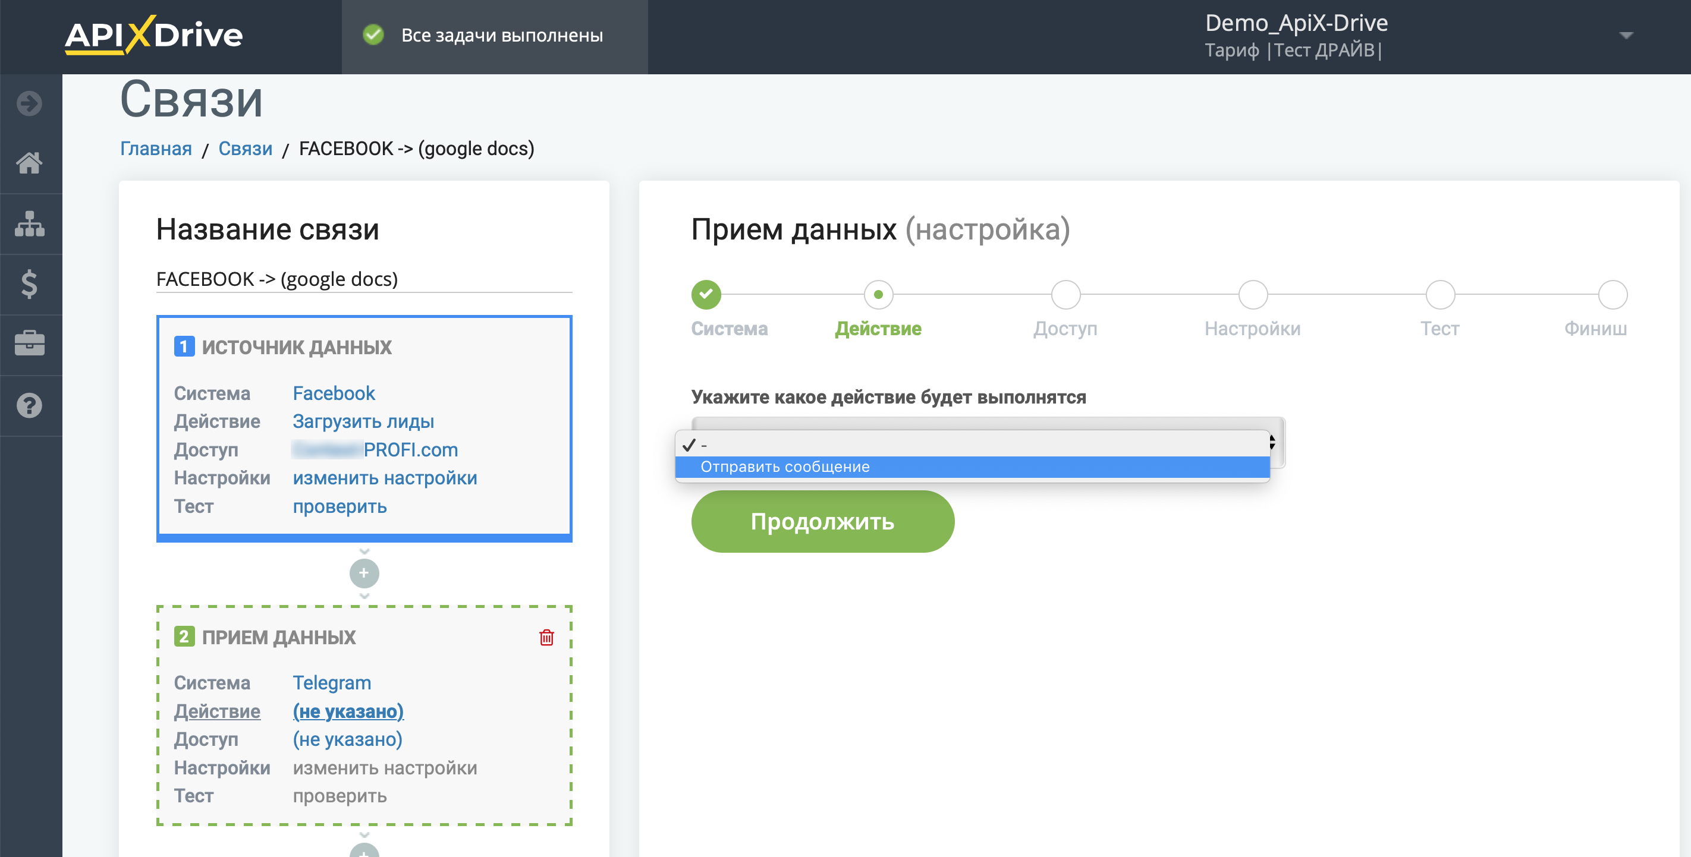
Task: Click the number 1 badge of ИСТОЧНИК ДАННЫХ
Action: 184,346
